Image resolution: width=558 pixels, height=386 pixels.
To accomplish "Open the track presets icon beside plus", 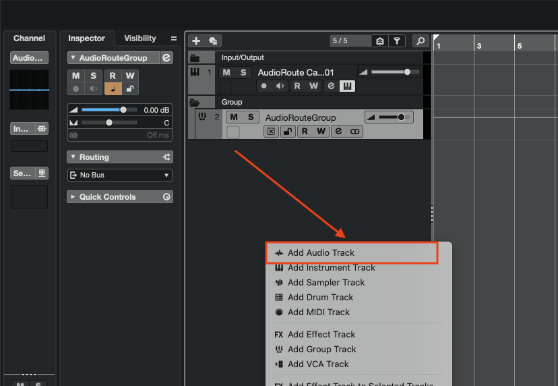I will point(213,41).
